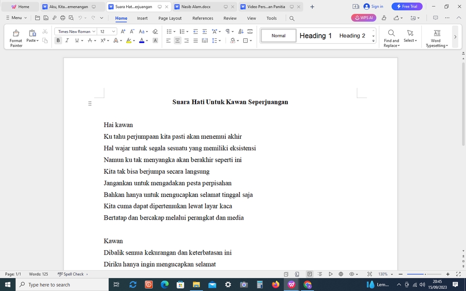This screenshot has width=466, height=291.
Task: Click the Web Layout globe icon in status bar
Action: click(341, 274)
